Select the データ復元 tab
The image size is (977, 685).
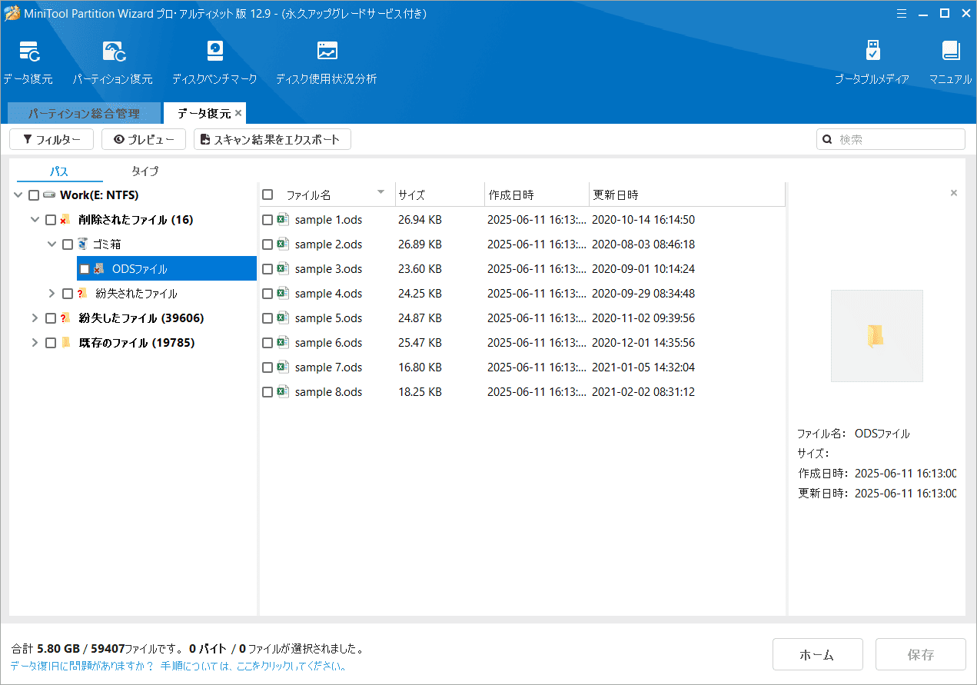click(204, 113)
